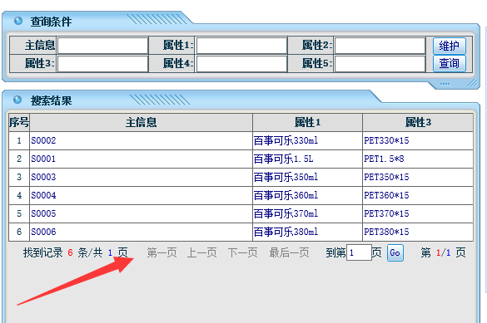Select PET380*15 in the last row
The height and width of the screenshot is (323, 487).
(x=386, y=232)
